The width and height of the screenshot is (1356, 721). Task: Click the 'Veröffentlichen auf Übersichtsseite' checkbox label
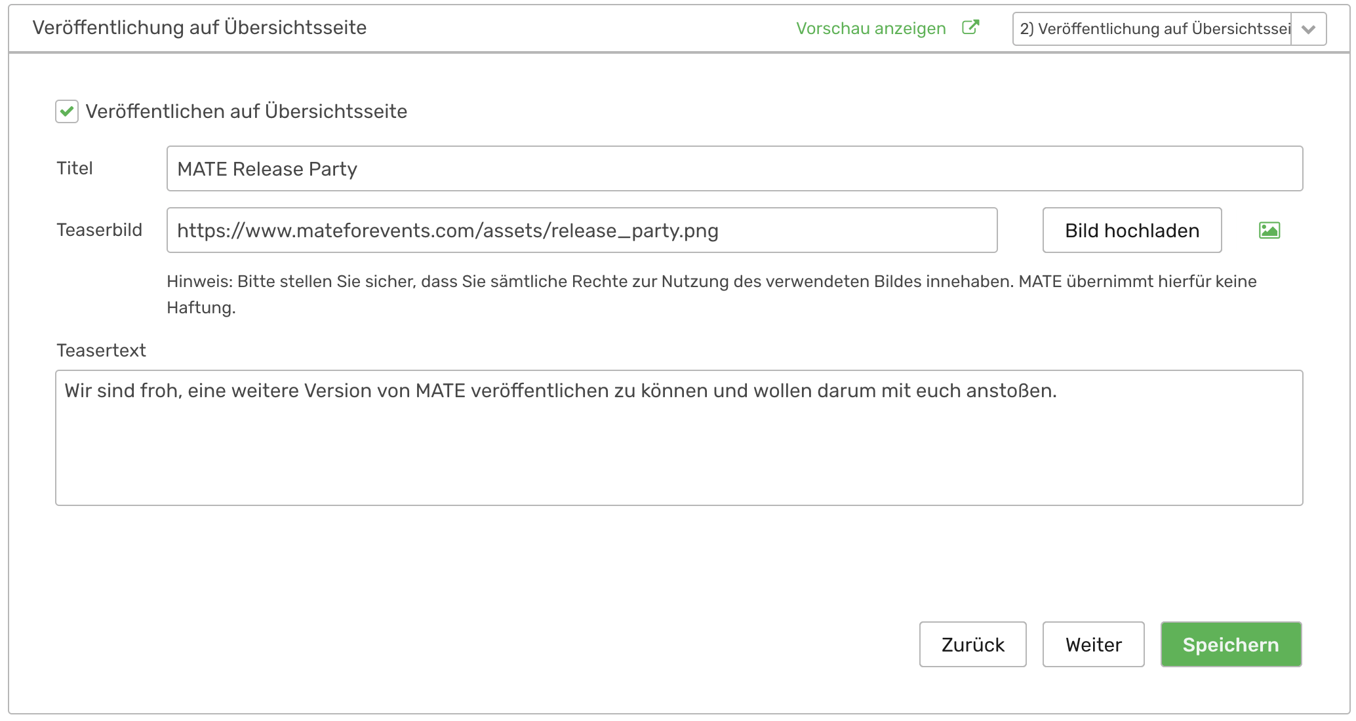pos(247,111)
